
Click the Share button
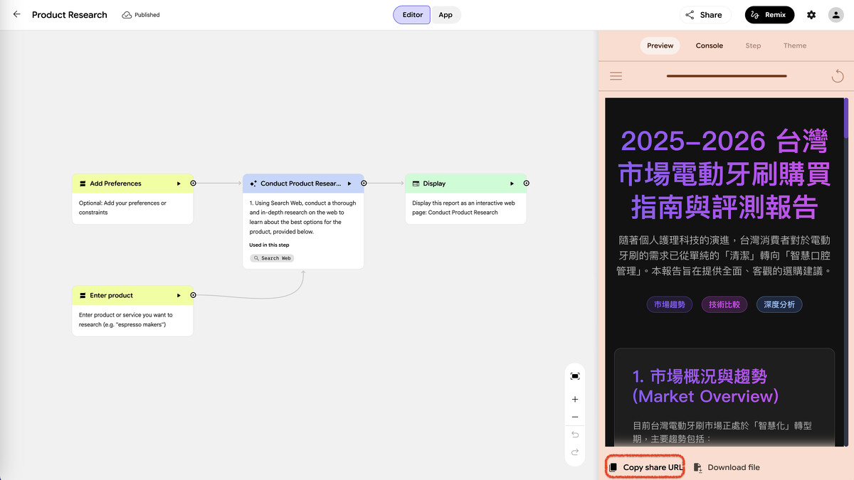[703, 15]
